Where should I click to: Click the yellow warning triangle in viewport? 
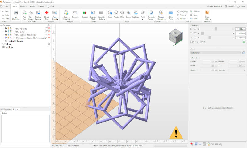tap(176, 133)
